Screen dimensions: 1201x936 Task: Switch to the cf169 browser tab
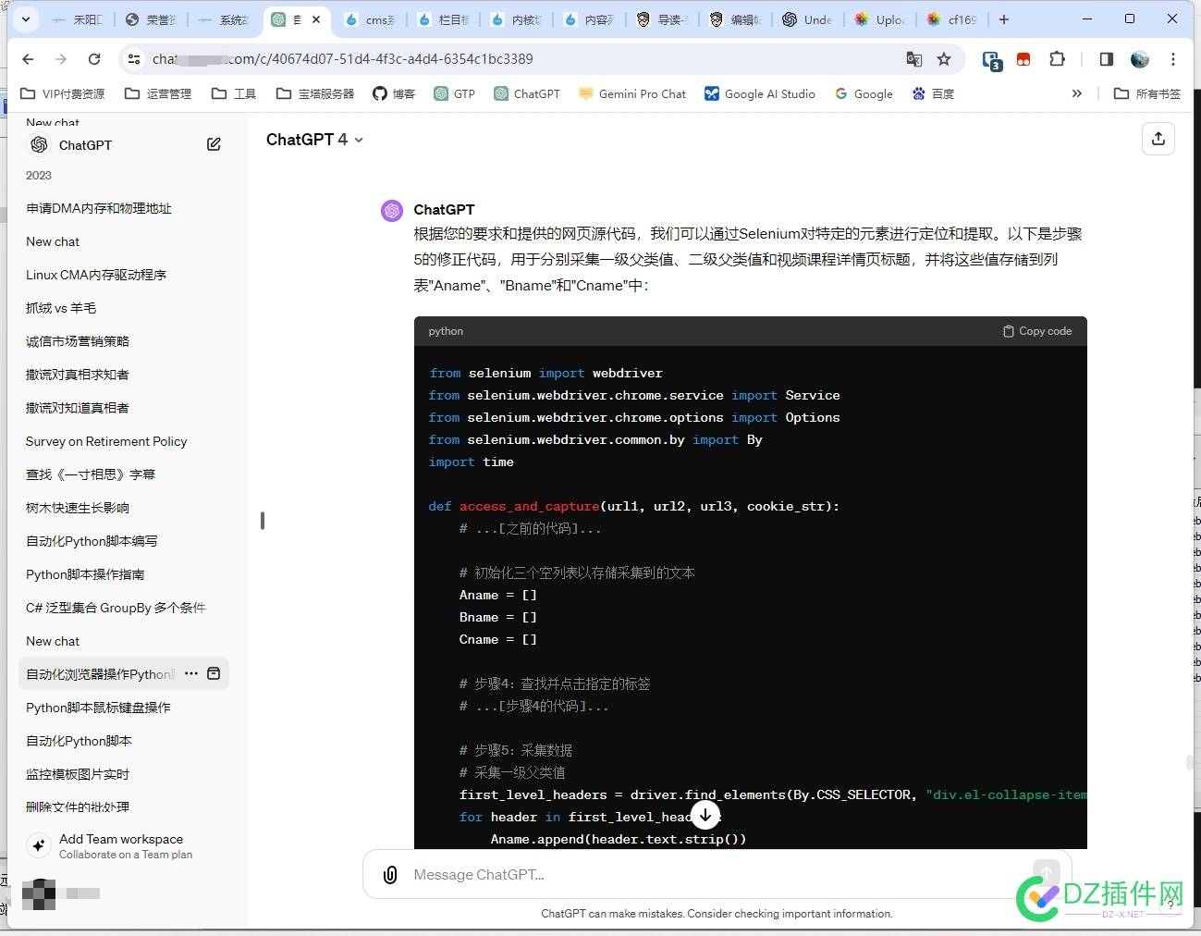coord(951,18)
